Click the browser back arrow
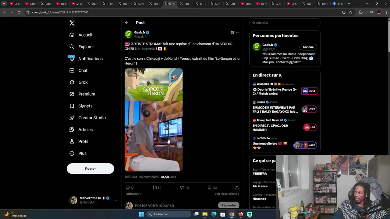 coord(4,12)
